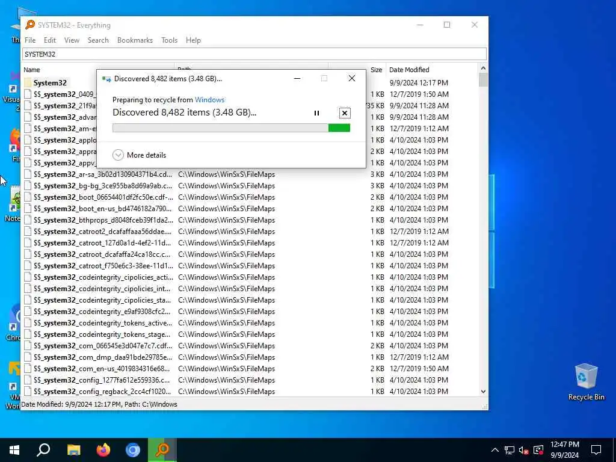Expand More details in the recycle dialog

(x=140, y=155)
